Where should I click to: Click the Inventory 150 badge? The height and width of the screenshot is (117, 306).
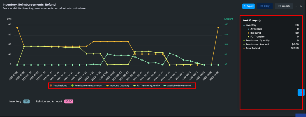27,102
